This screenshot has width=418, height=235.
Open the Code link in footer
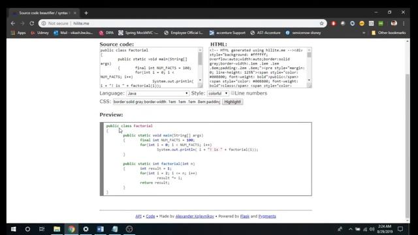point(150,216)
